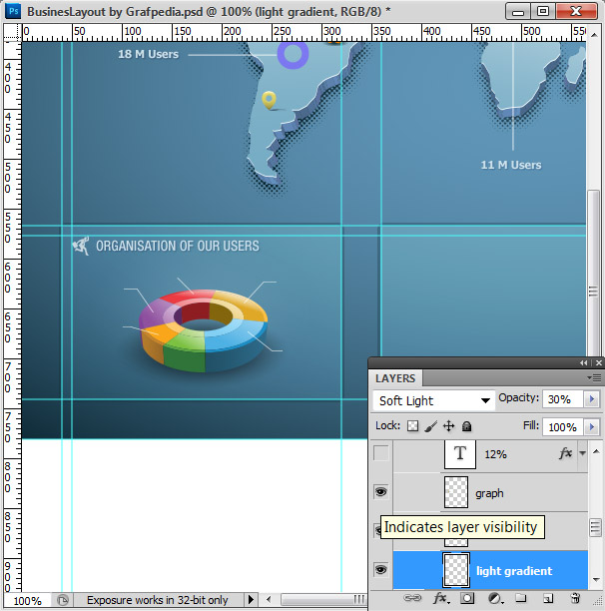Open the Opacity slider arrow
This screenshot has height=611, width=605.
592,399
